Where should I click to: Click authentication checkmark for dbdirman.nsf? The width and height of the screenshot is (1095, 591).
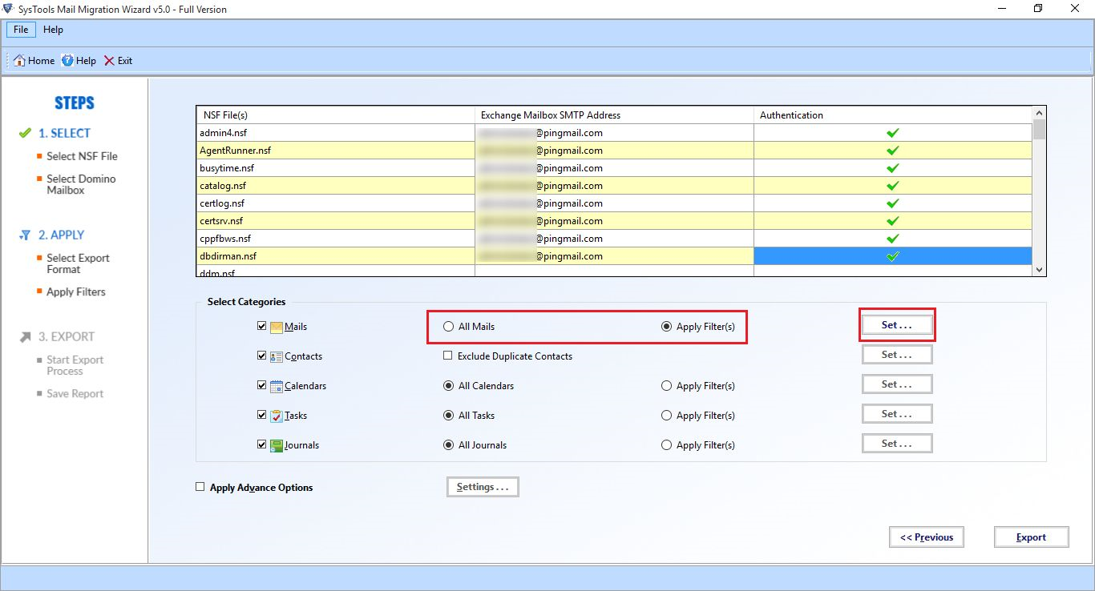pyautogui.click(x=892, y=256)
